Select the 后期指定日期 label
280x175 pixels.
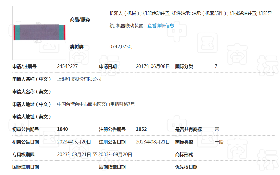tap(112, 167)
